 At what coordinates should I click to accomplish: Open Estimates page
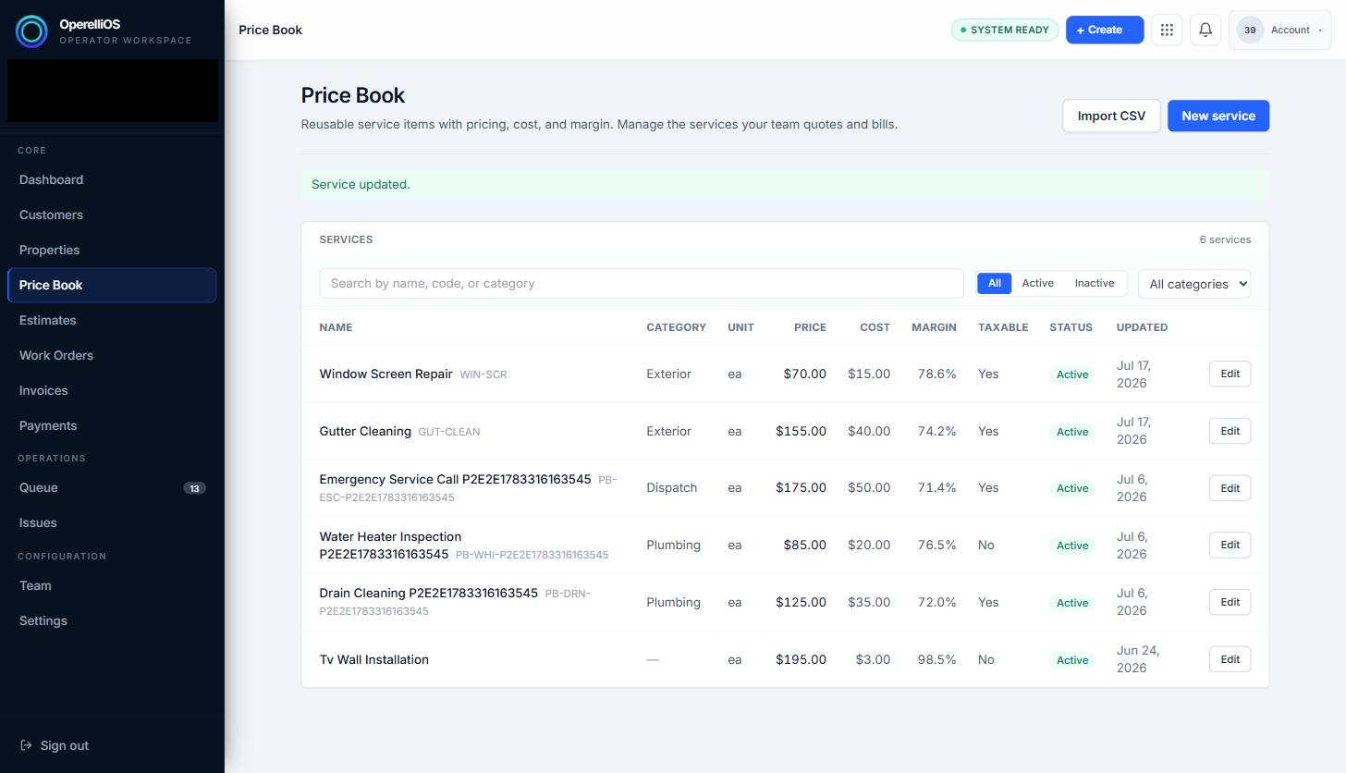(112, 320)
